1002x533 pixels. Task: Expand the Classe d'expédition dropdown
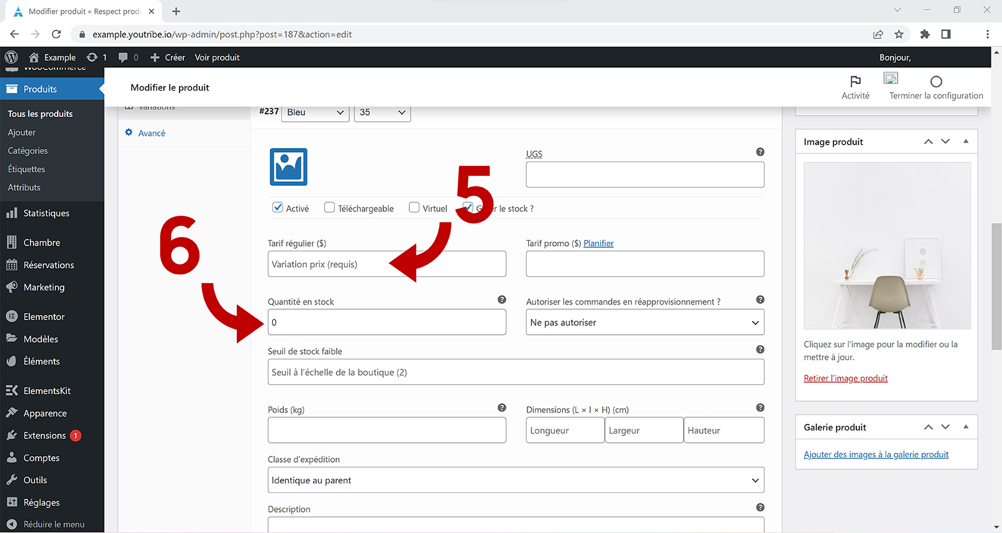coord(516,480)
